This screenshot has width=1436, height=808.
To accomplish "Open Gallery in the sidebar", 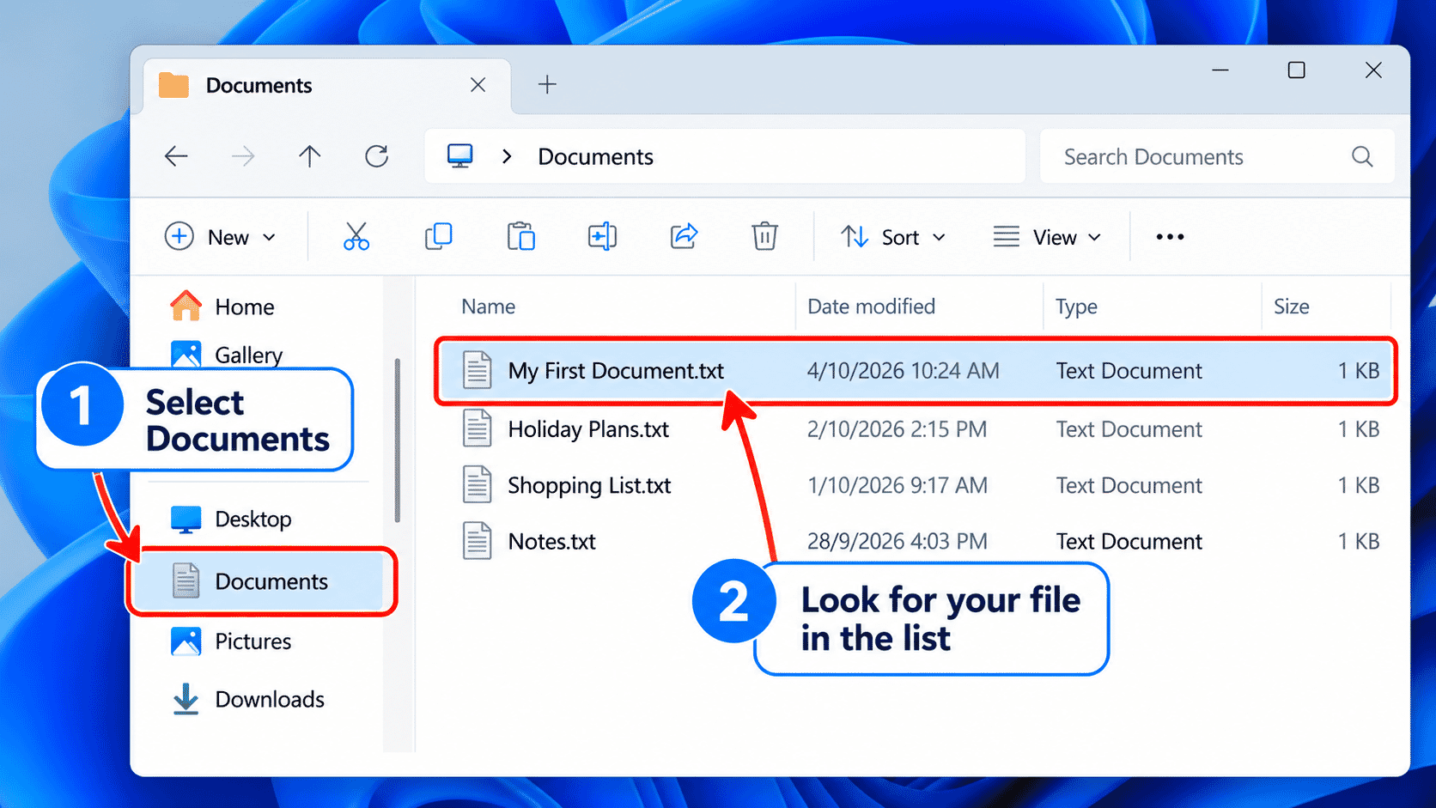I will [x=227, y=355].
